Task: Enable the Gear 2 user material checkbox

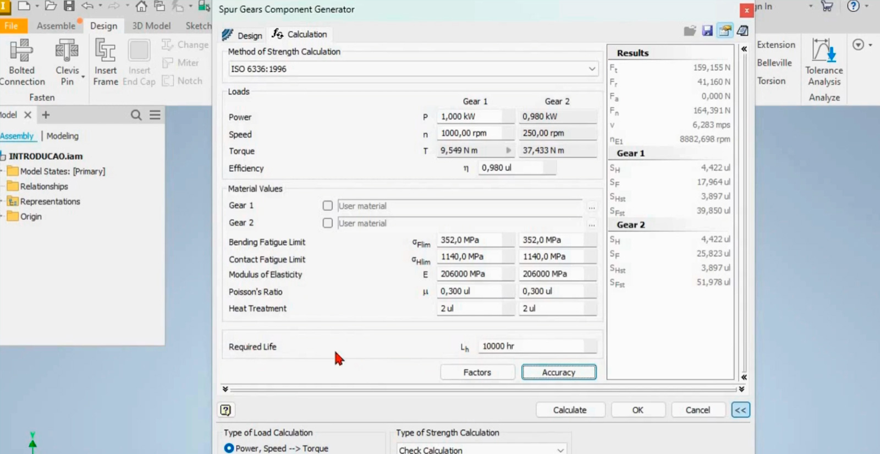Action: click(328, 223)
